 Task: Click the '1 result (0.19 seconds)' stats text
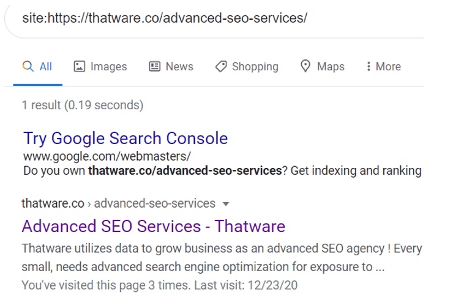pos(83,105)
